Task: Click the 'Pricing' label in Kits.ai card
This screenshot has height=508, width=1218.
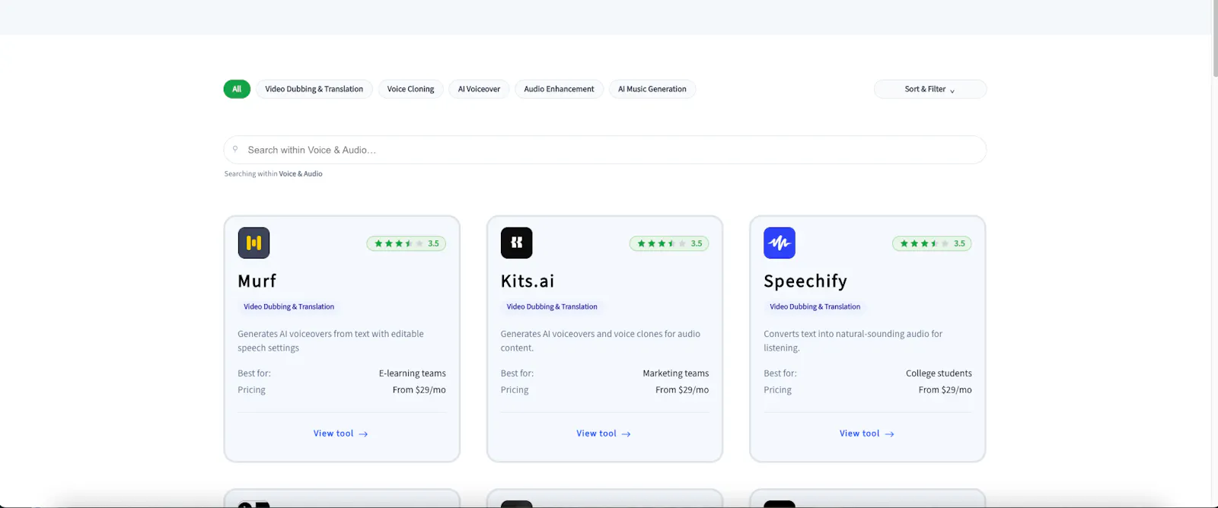Action: [515, 390]
